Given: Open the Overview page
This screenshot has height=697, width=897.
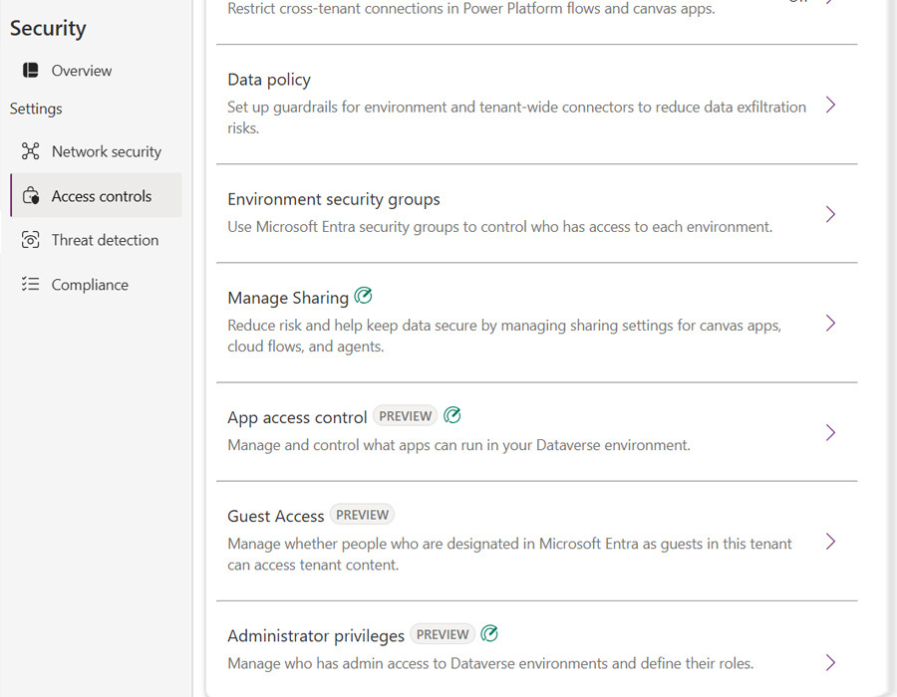Looking at the screenshot, I should click(82, 71).
